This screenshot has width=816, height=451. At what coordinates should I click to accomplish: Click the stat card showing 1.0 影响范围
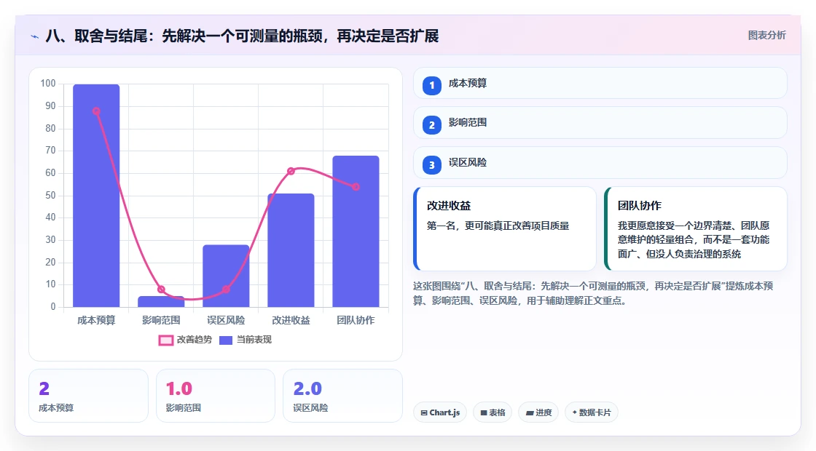point(216,396)
